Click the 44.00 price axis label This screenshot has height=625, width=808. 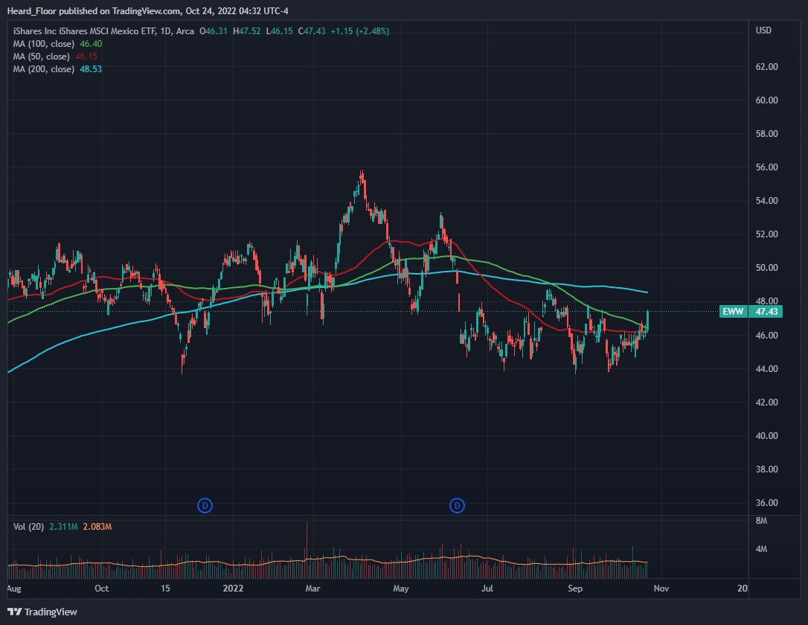(x=766, y=368)
